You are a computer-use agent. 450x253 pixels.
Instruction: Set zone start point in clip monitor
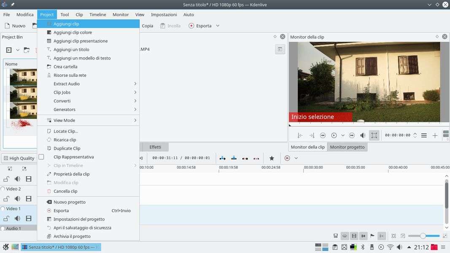coord(300,135)
